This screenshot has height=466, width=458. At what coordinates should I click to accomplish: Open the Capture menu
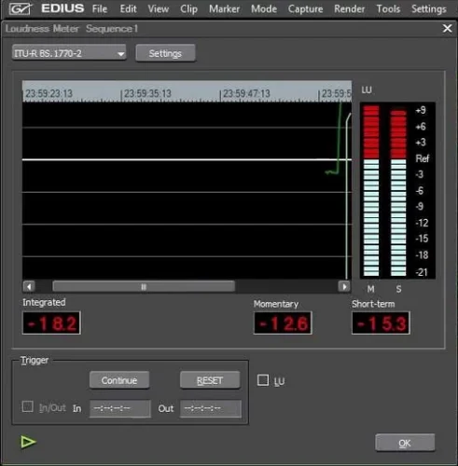coord(305,9)
